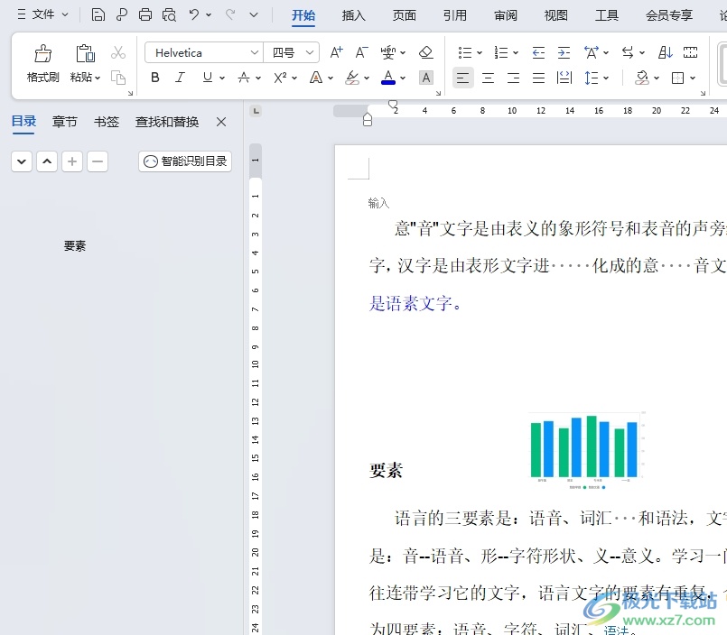Click the Sort icon in paragraph tools

click(666, 53)
